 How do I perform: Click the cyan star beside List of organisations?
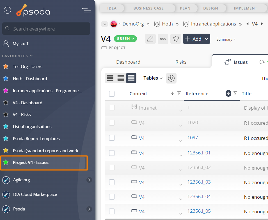[6, 126]
